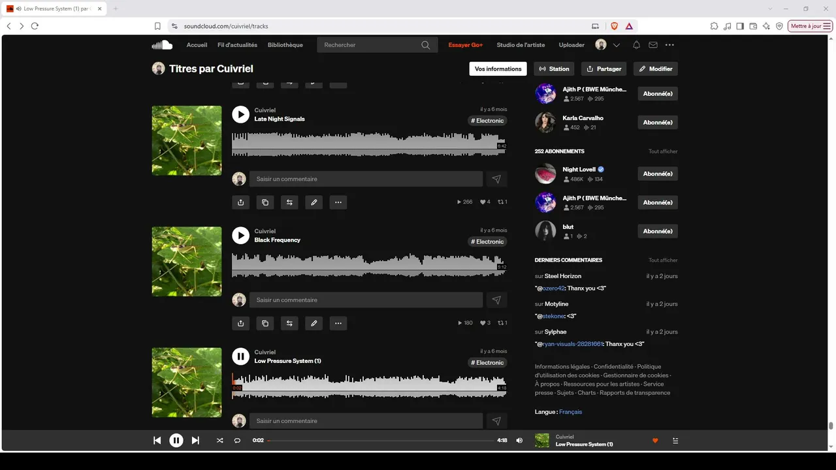Open notifications bell icon

[x=636, y=45]
